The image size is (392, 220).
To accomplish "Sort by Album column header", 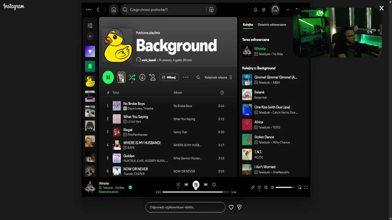I will (x=178, y=93).
